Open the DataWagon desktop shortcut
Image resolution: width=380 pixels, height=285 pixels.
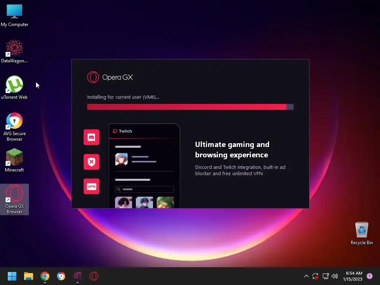coord(14,51)
